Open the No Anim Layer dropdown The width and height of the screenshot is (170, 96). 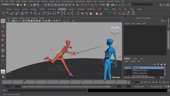coord(132,86)
